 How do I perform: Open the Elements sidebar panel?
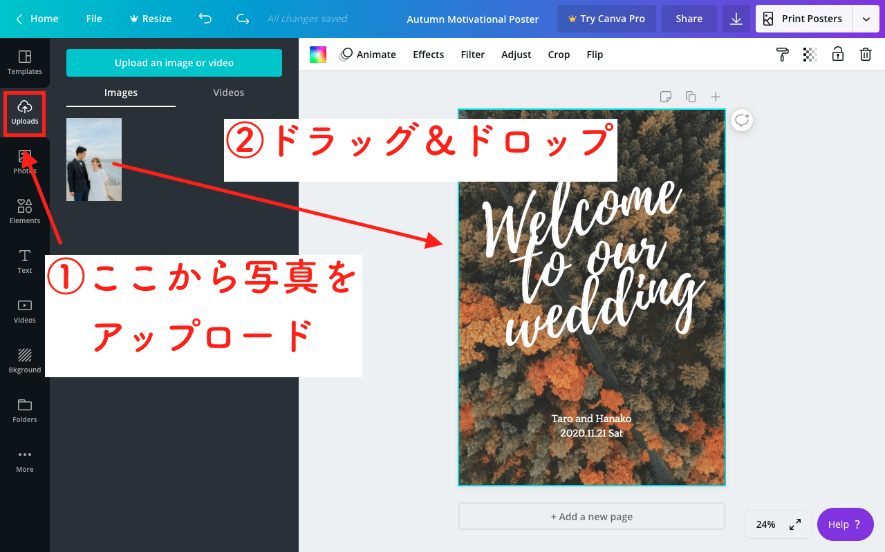pyautogui.click(x=25, y=211)
